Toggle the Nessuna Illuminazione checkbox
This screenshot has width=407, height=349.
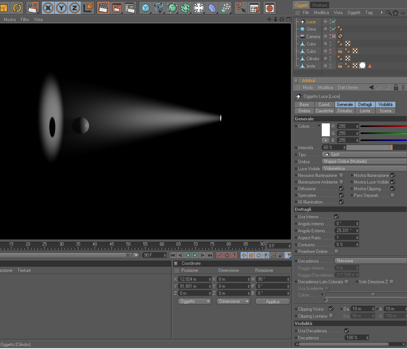pyautogui.click(x=341, y=175)
